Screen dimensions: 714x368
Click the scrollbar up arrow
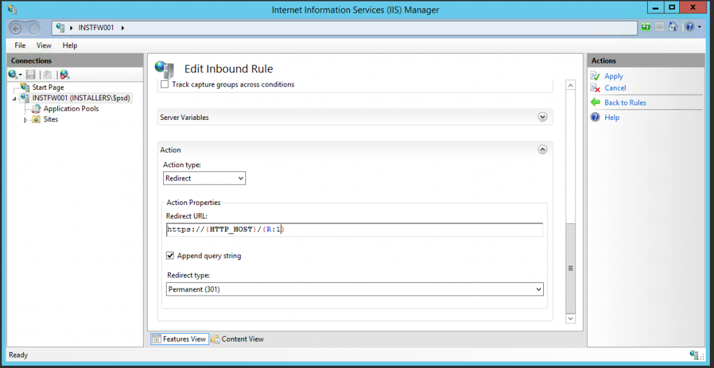570,85
